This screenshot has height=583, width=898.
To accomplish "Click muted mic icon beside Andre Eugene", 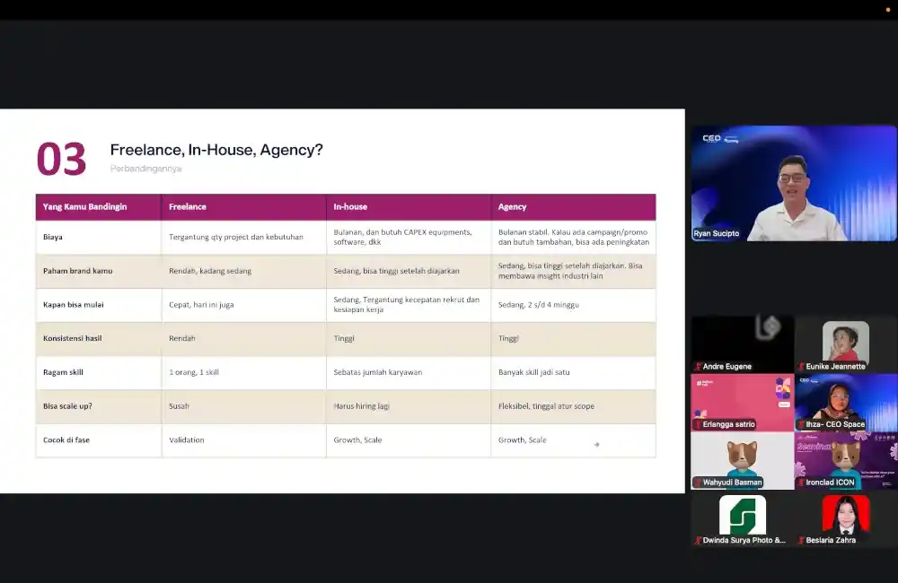I will [698, 367].
